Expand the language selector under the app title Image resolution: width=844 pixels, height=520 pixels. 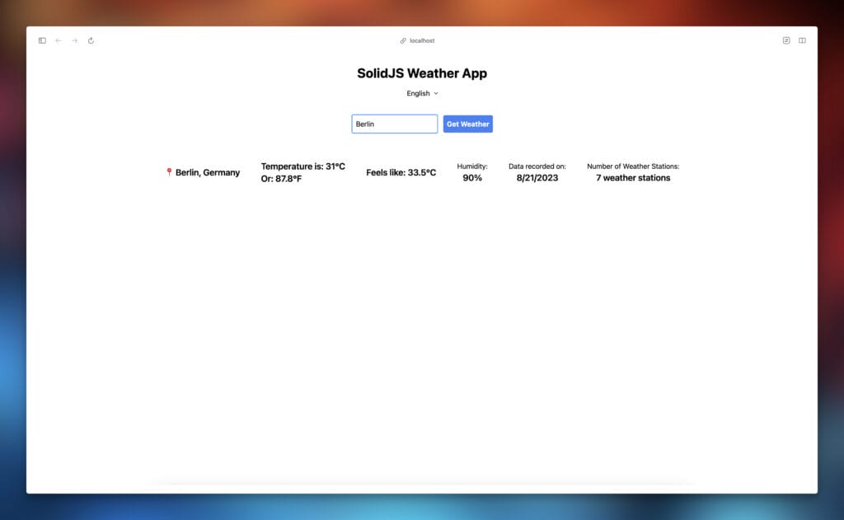[x=422, y=93]
